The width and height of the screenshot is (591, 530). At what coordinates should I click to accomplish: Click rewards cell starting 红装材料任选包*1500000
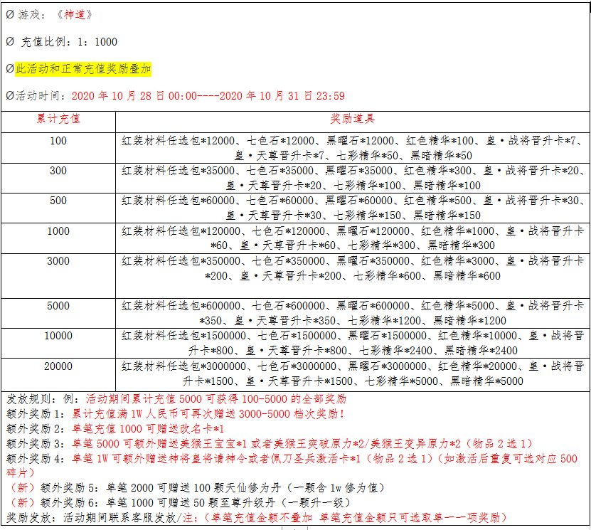[x=353, y=343]
